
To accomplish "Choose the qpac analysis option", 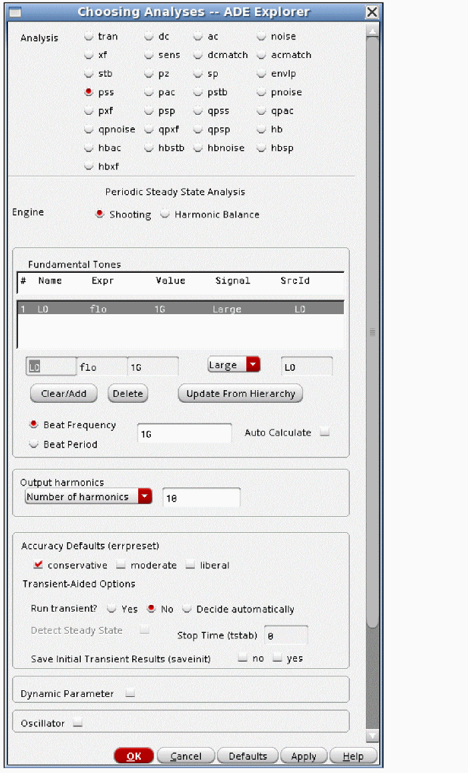I will point(262,111).
